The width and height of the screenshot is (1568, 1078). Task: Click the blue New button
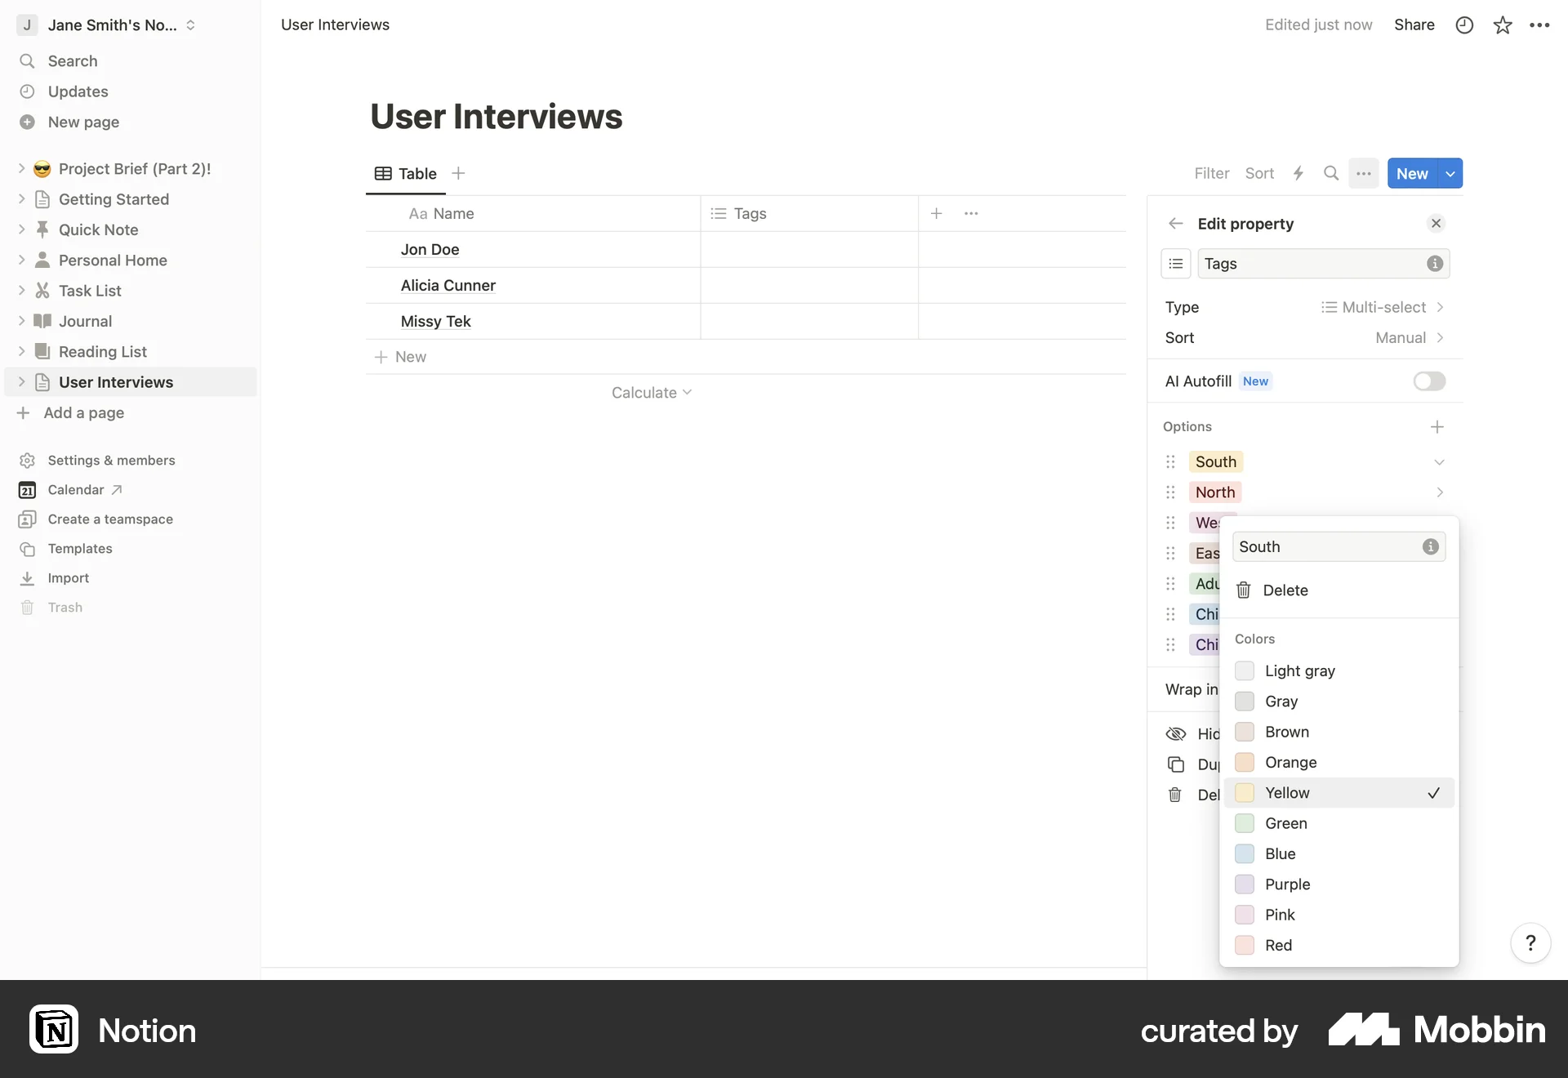point(1412,173)
